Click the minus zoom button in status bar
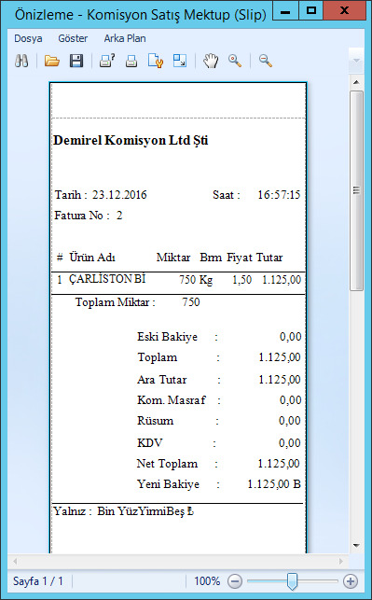Viewport: 372px width, 600px height. (235, 581)
